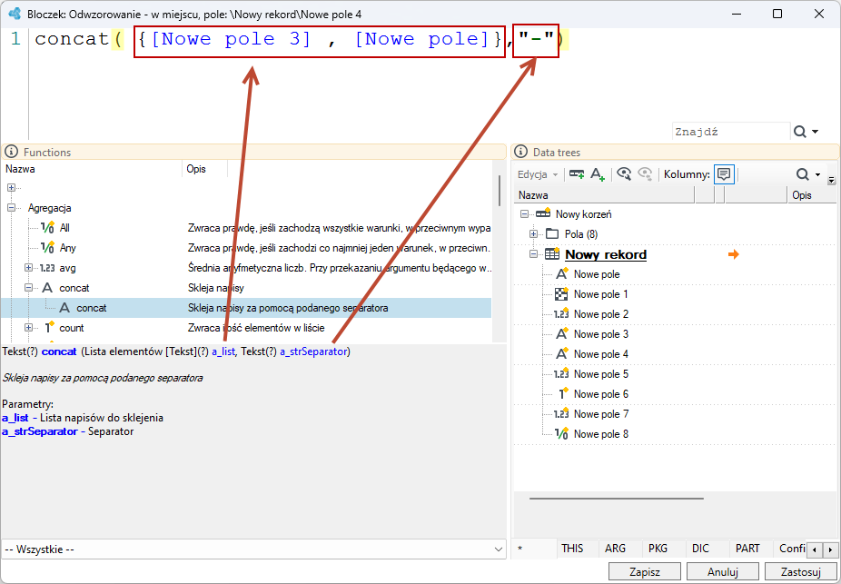
Task: Expand the count function node
Action: [28, 328]
